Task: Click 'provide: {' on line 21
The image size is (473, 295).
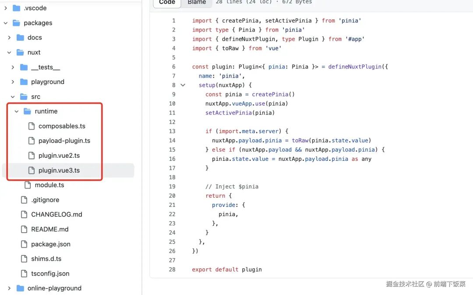Action: (x=229, y=205)
